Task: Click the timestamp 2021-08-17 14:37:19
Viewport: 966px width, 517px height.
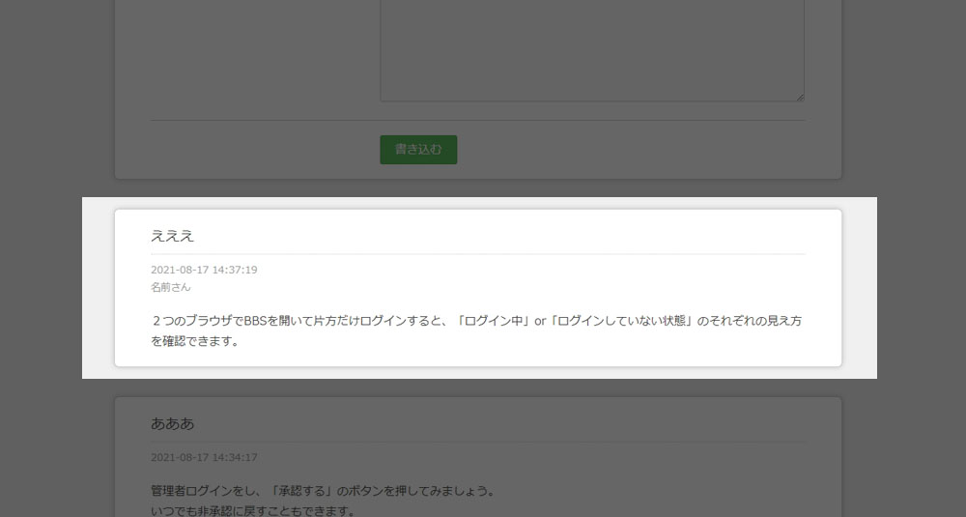Action: pos(204,270)
